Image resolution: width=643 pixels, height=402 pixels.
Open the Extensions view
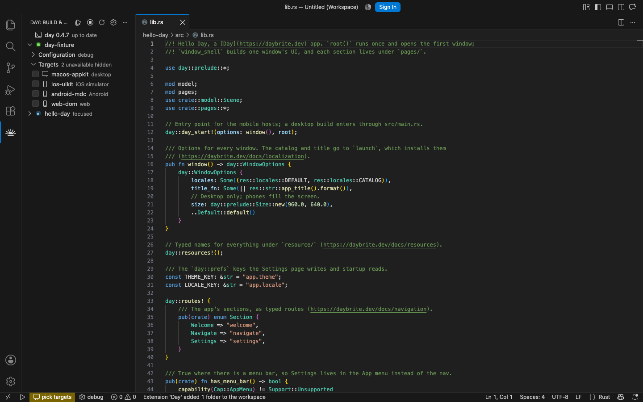pyautogui.click(x=10, y=111)
